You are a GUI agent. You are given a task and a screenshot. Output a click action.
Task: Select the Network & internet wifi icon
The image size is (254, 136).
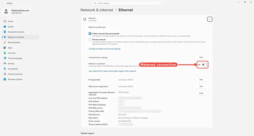click(5, 37)
